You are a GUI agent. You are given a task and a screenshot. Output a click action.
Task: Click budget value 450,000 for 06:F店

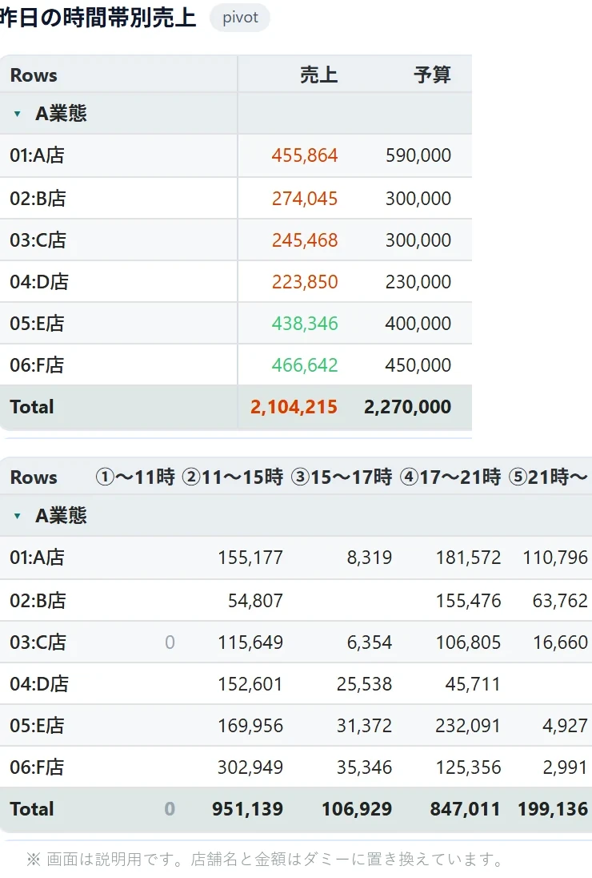point(418,365)
